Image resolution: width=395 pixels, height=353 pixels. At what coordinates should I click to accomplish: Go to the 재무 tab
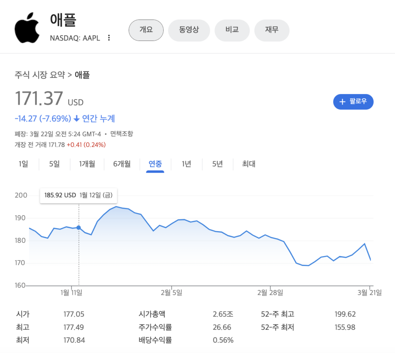272,30
